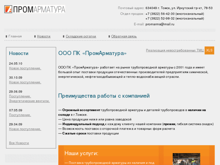Click phone number +7 (3822) 52-98-32
This screenshot has height=165, width=220.
point(160,18)
